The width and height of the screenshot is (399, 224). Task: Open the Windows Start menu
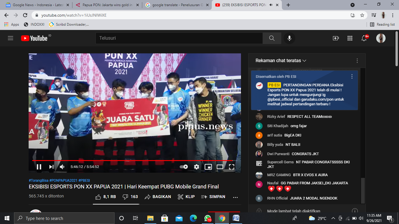click(x=7, y=218)
